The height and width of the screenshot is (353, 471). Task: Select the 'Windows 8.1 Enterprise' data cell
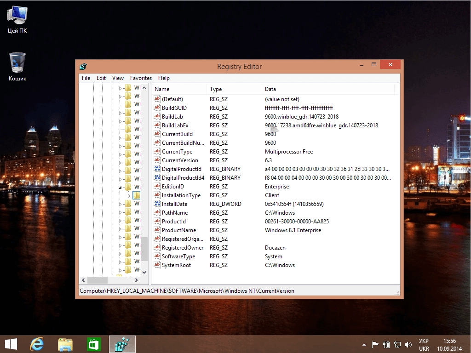pyautogui.click(x=293, y=230)
